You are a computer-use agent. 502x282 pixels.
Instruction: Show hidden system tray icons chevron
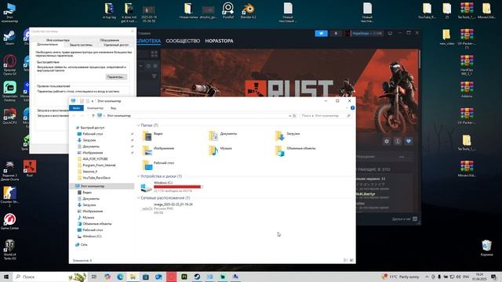[427, 277]
